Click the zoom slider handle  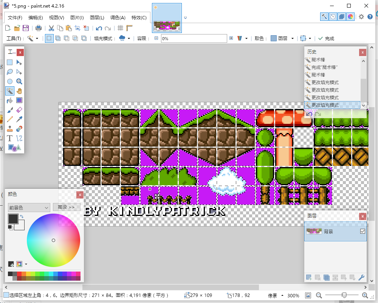tap(344, 295)
